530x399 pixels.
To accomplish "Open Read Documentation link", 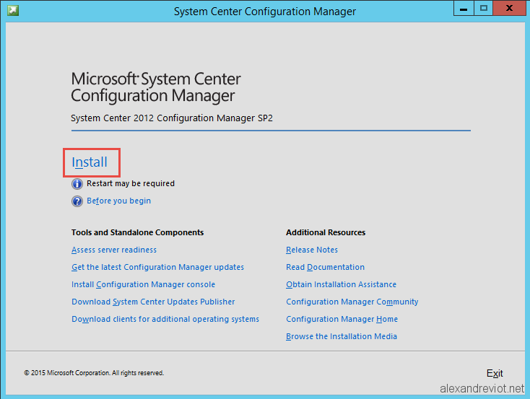I will point(325,267).
